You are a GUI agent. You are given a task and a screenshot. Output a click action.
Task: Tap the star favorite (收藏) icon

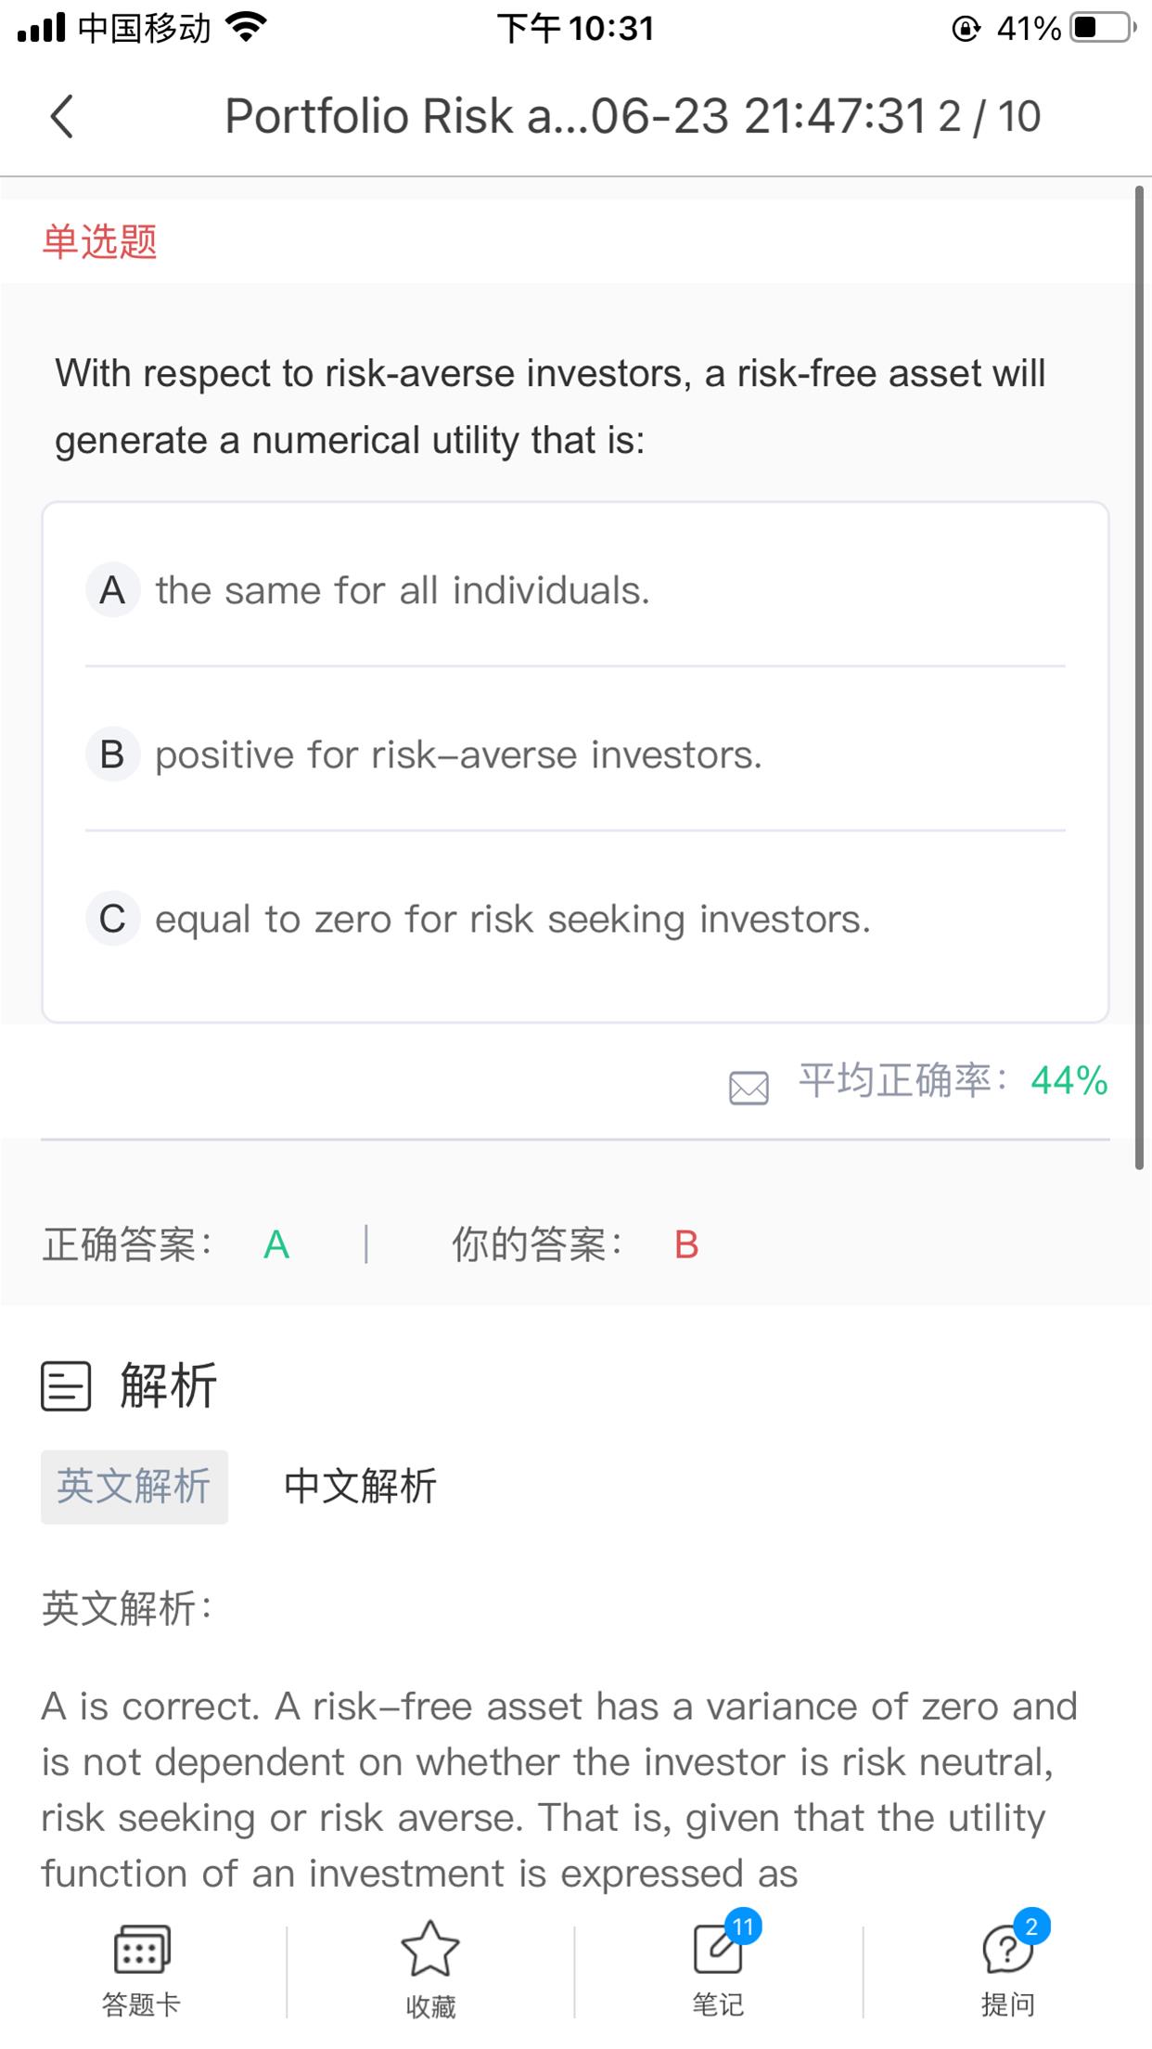(430, 1949)
